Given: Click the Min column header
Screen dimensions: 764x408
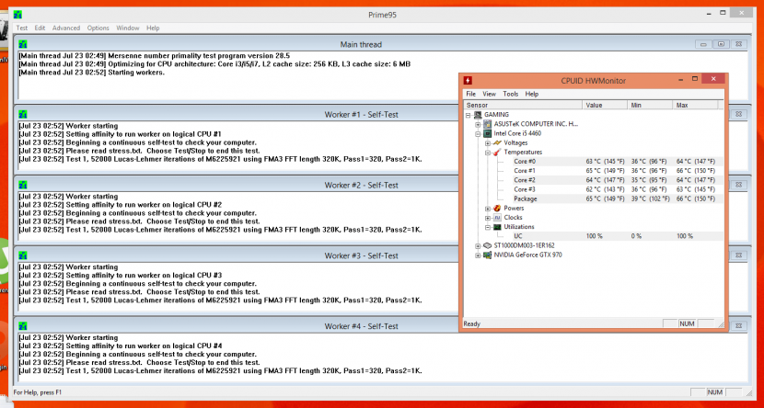Looking at the screenshot, I should pyautogui.click(x=650, y=105).
